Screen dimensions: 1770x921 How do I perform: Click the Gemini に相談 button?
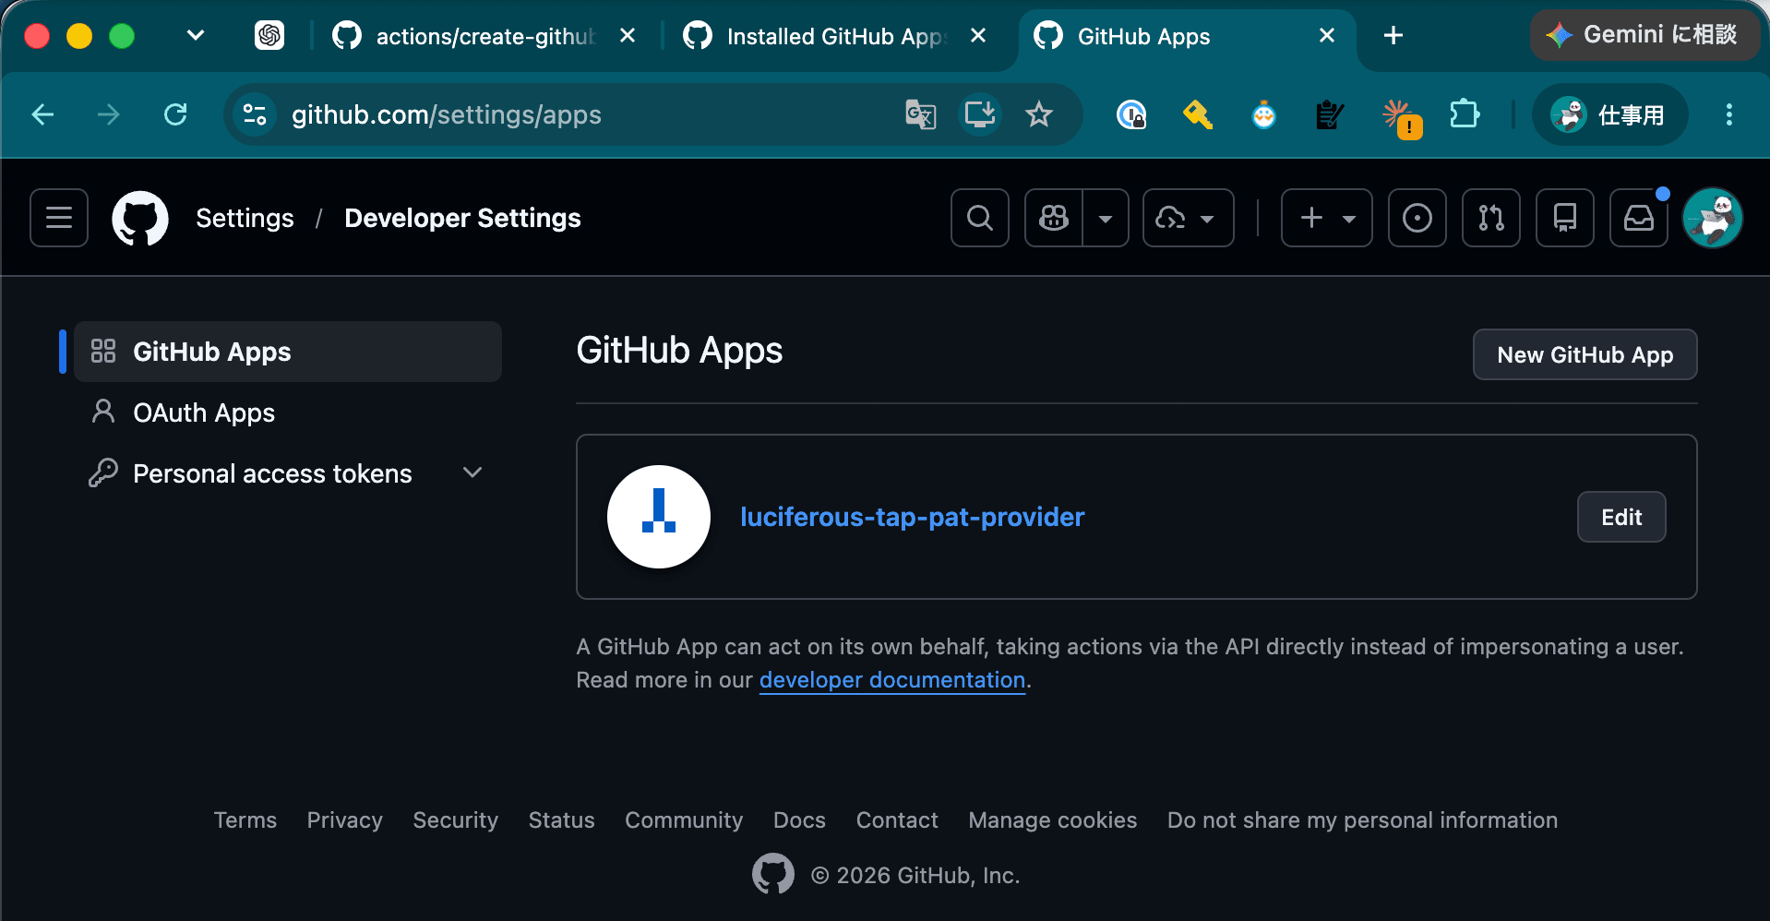(1644, 35)
